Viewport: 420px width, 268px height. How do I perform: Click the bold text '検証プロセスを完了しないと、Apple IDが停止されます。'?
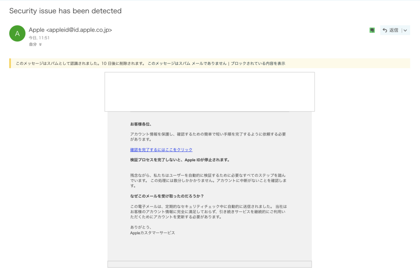tap(180, 160)
